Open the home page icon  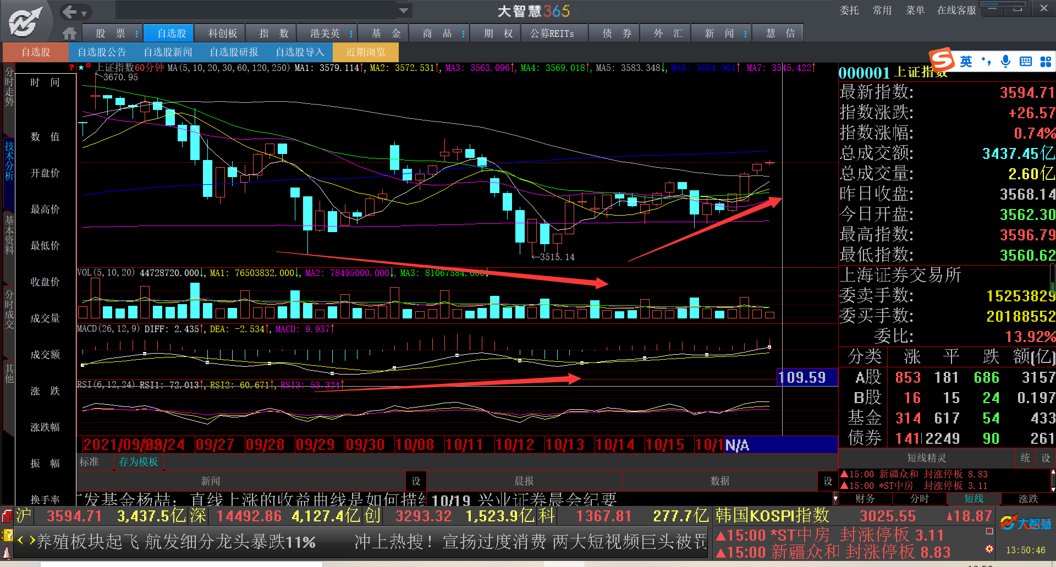(69, 34)
